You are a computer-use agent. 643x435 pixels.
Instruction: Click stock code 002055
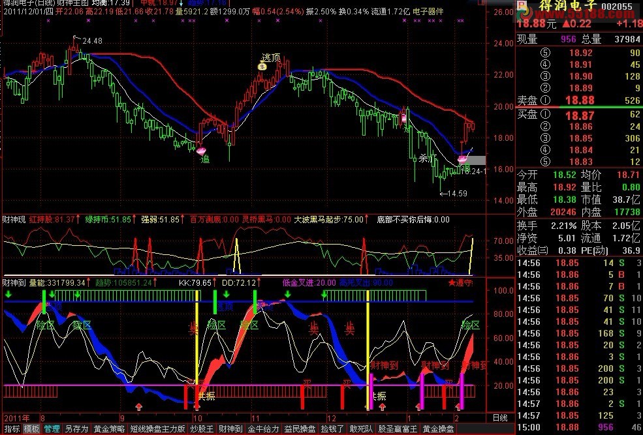[617, 6]
